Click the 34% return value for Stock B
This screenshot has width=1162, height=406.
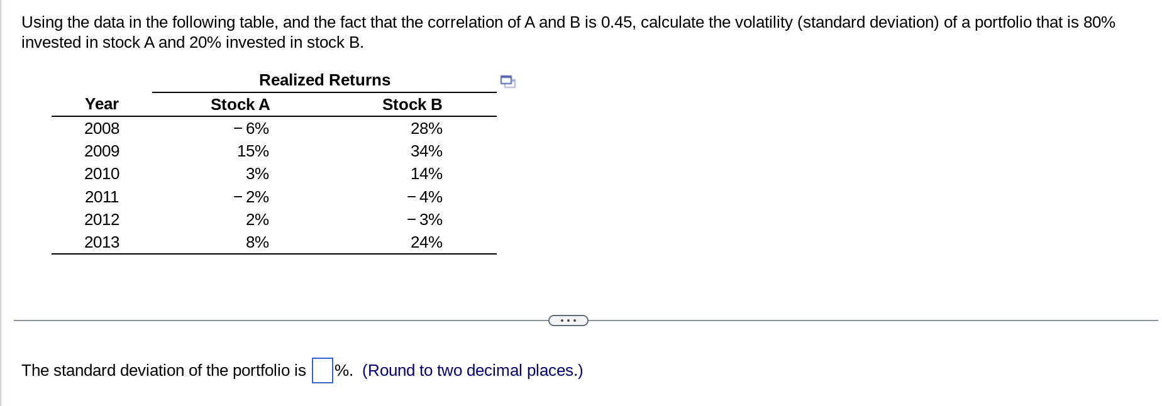pyautogui.click(x=426, y=151)
